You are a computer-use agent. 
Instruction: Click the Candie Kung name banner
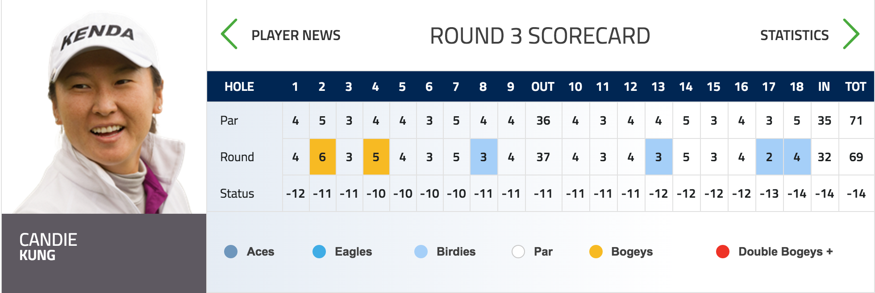coord(104,253)
